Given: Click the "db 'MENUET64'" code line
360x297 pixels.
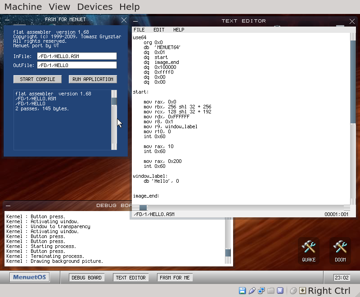Looking at the screenshot, I should [x=162, y=47].
